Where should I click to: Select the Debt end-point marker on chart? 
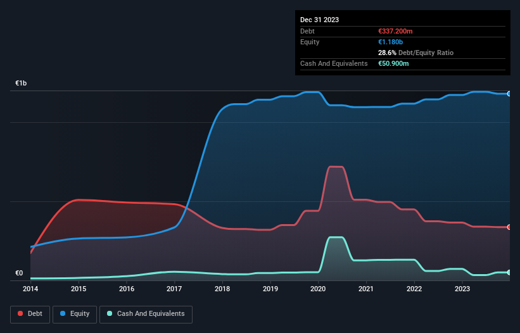click(x=509, y=227)
